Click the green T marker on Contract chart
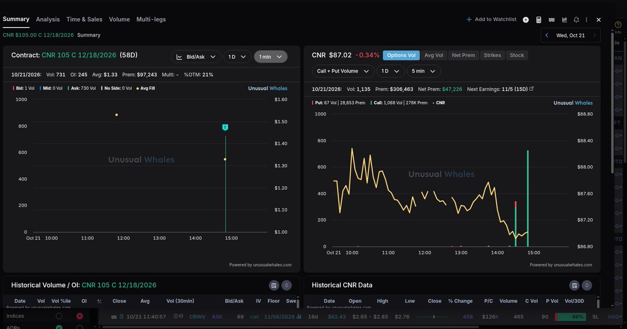The image size is (627, 329). tap(225, 127)
